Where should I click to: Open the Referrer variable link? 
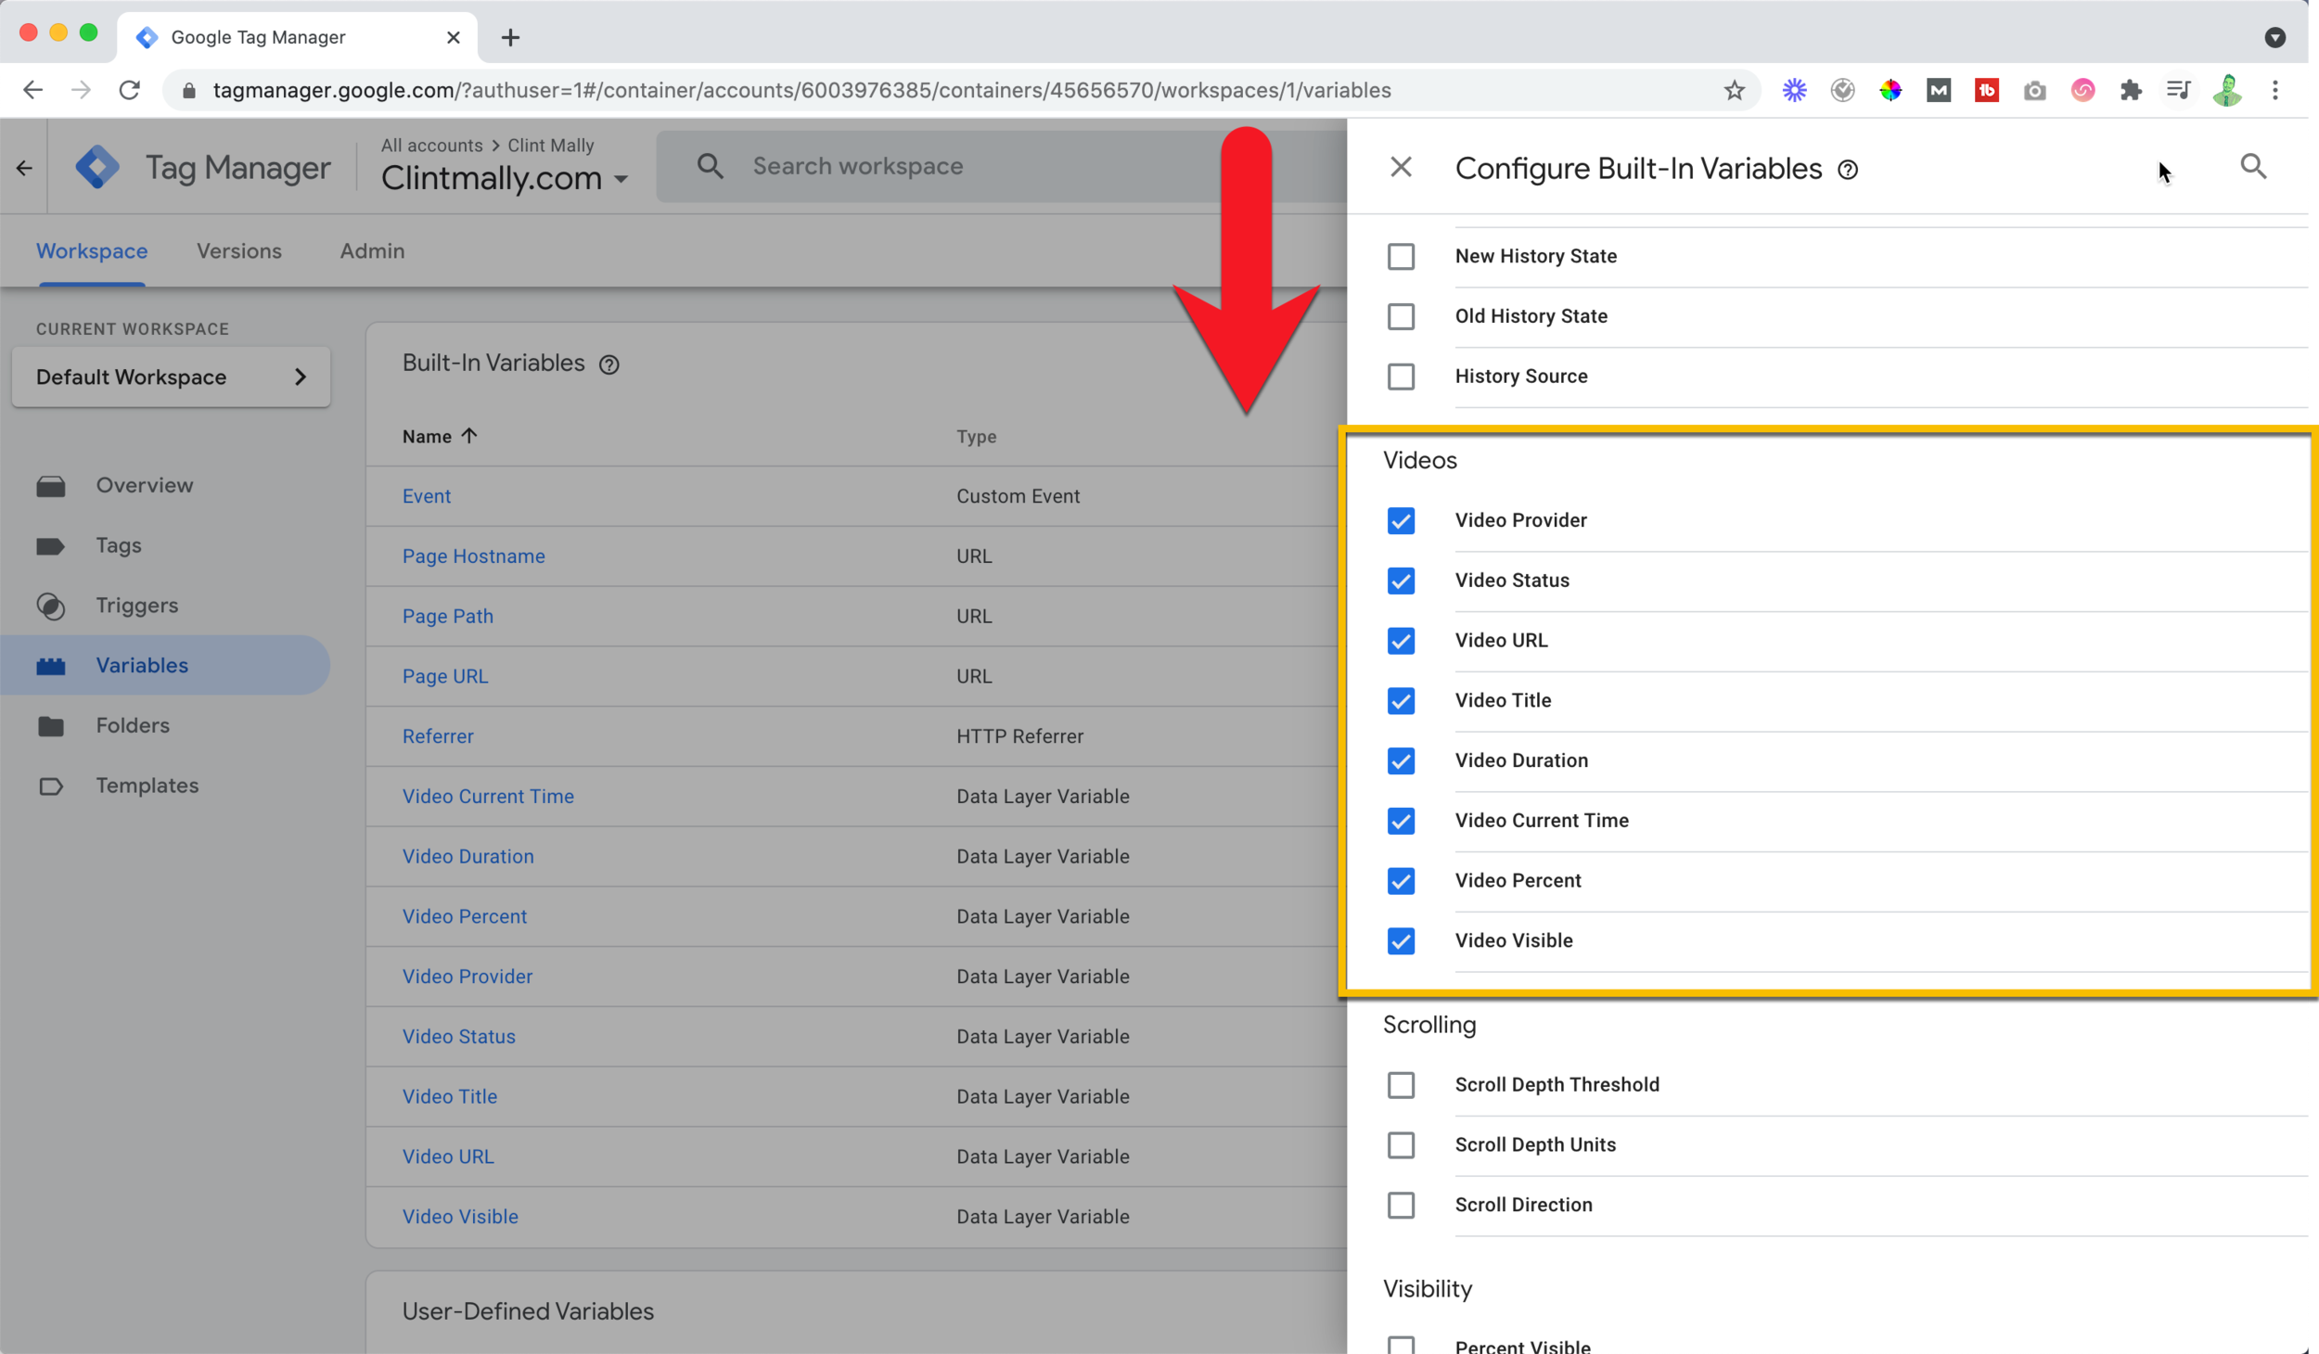coord(437,736)
